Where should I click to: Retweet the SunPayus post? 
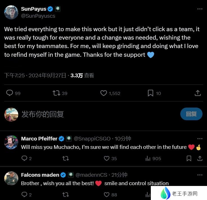point(56,93)
